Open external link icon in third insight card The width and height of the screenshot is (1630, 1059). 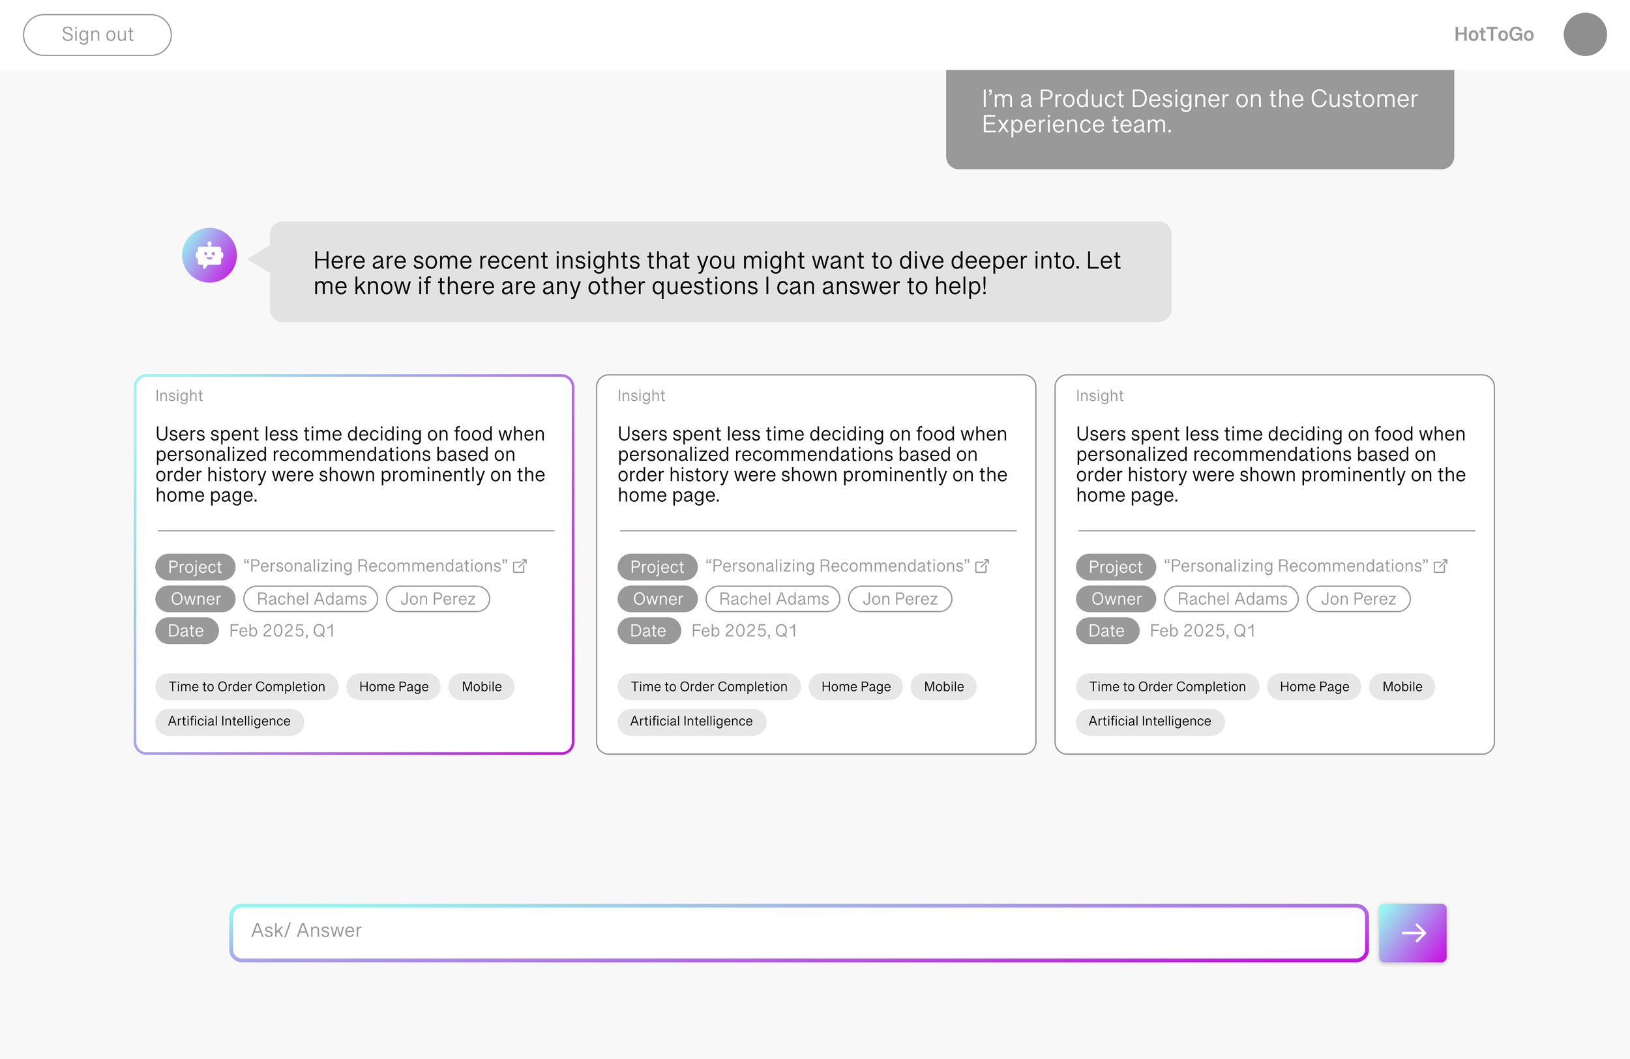point(1440,566)
